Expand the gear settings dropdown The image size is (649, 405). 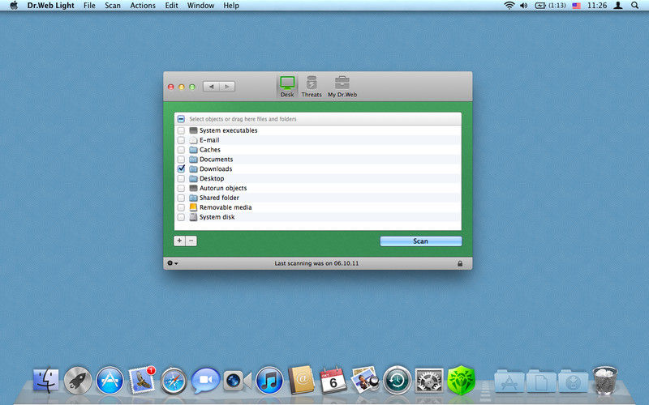[172, 263]
